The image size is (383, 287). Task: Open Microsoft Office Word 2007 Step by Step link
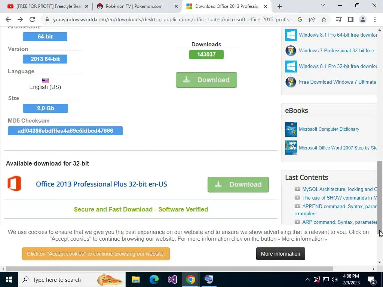pyautogui.click(x=338, y=148)
